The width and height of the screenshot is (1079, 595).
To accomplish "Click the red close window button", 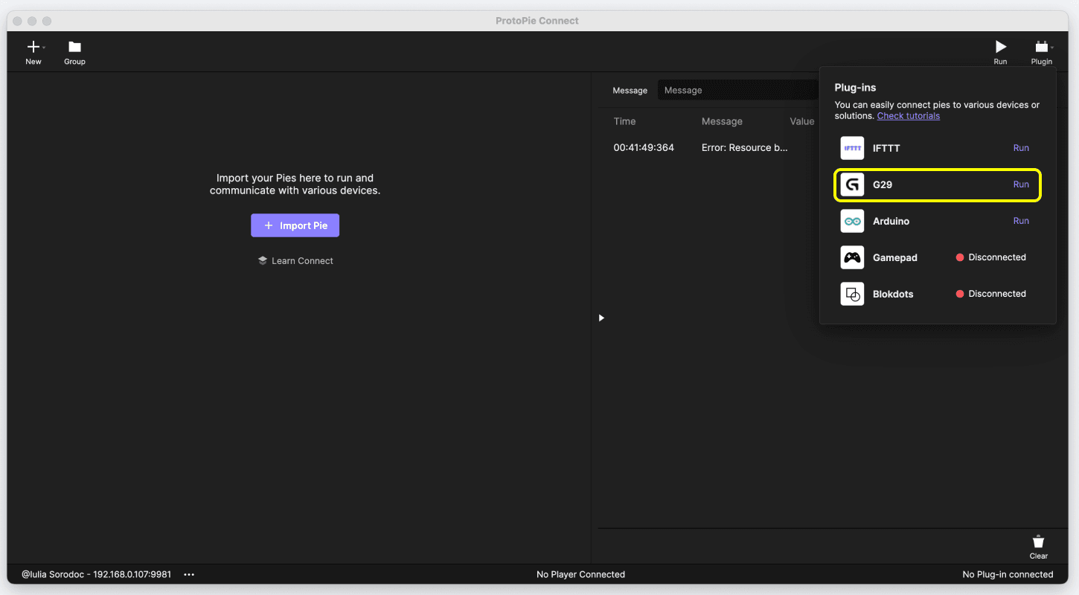I will point(19,21).
